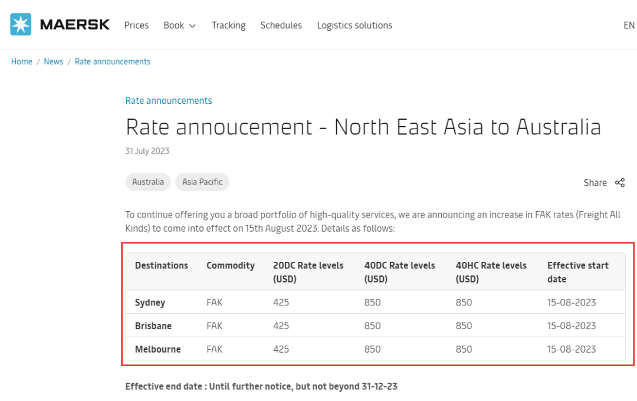Click the Effective end date notice
Viewport: 637px width, 401px height.
[x=261, y=386]
